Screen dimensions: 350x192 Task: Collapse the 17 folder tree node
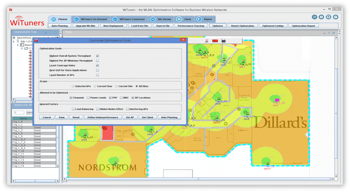pyautogui.click(x=22, y=48)
